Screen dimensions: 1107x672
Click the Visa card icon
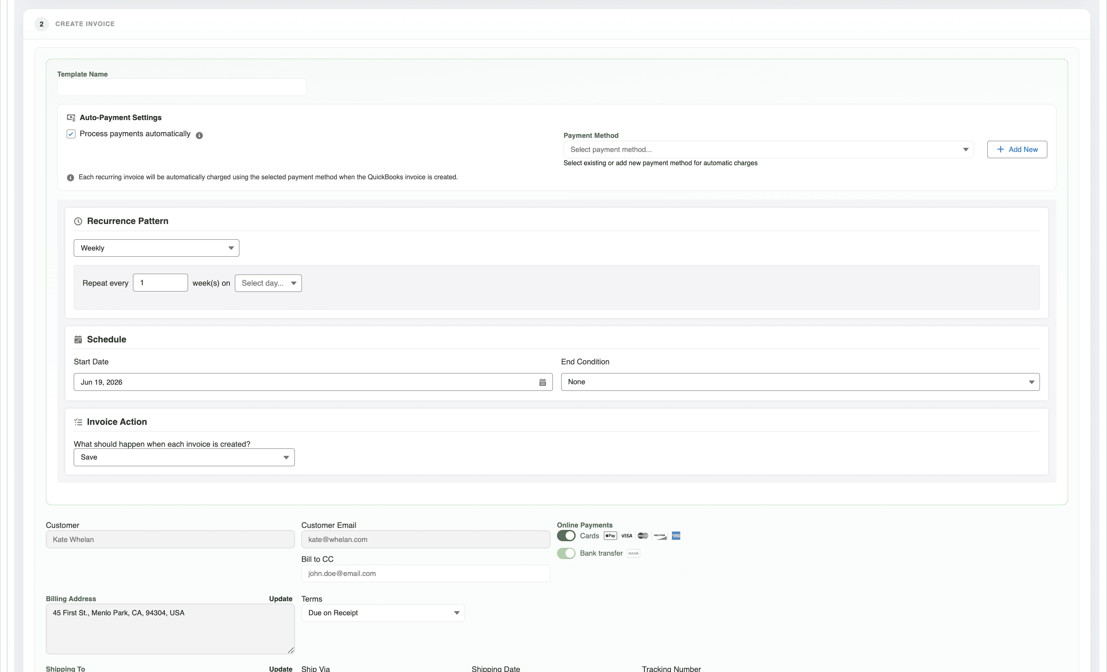[627, 535]
